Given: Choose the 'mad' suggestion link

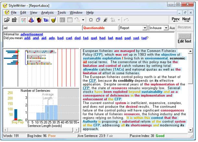Looking at the screenshot, I should click(x=119, y=38).
